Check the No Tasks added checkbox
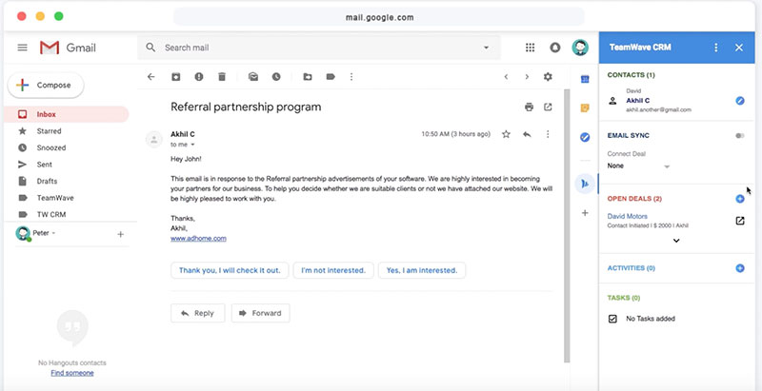Viewport: 762px width, 391px height. (612, 319)
